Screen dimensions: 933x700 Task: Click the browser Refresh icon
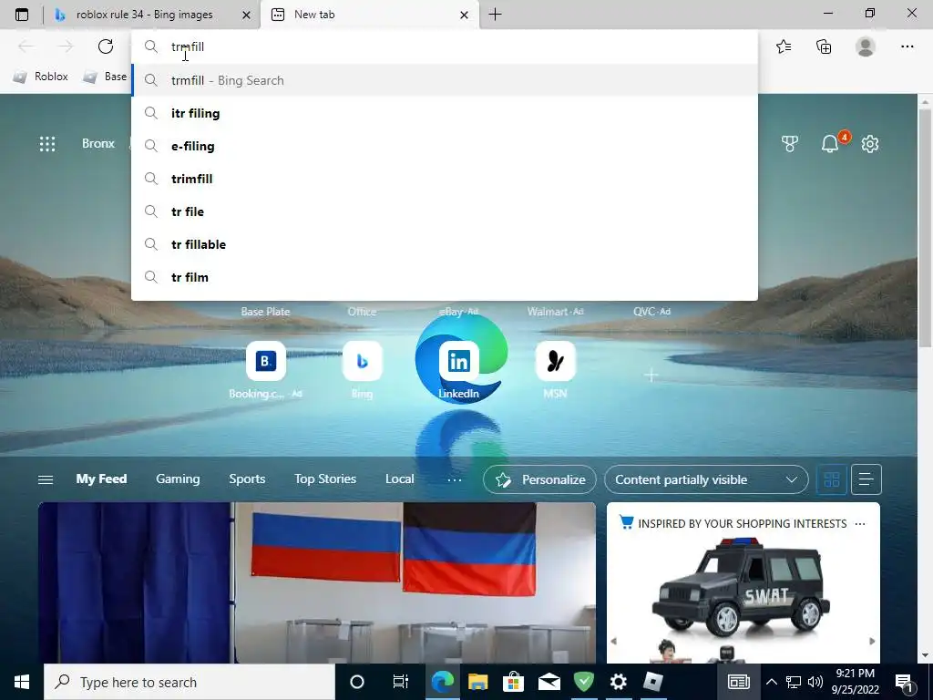106,46
